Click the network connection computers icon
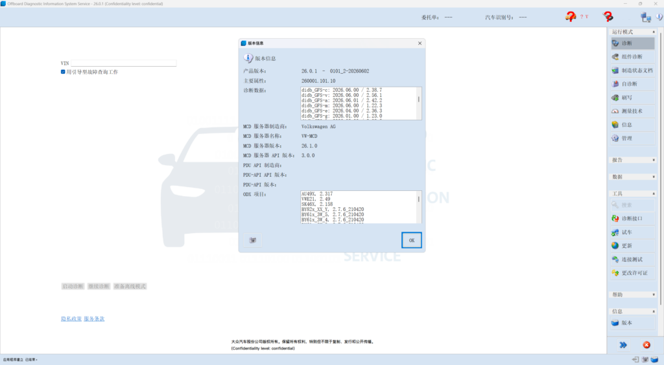 pyautogui.click(x=645, y=17)
